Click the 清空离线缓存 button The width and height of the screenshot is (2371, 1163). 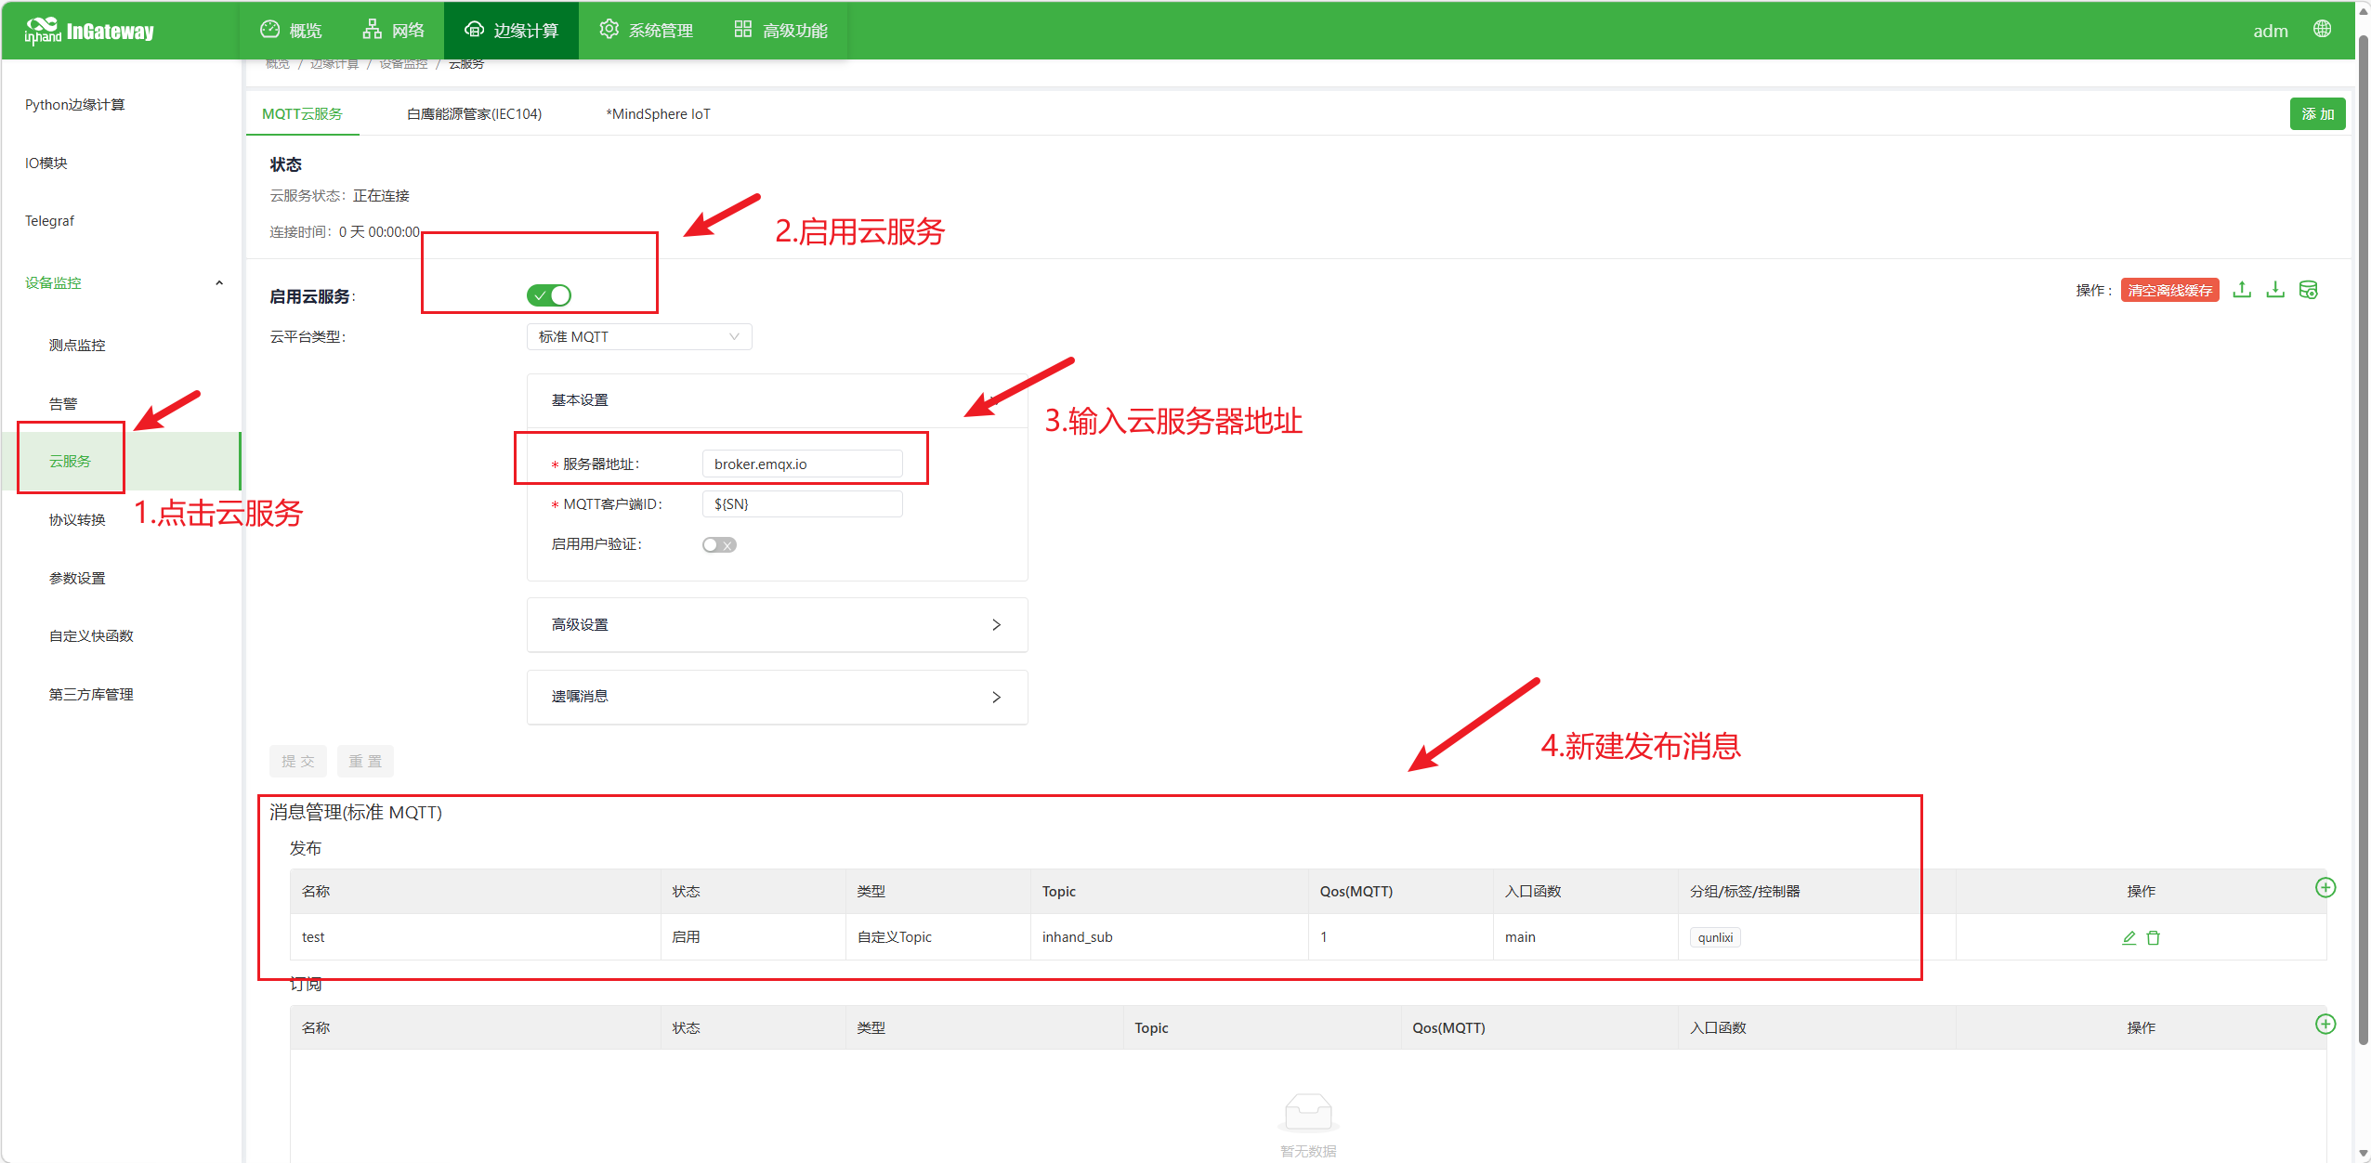coord(2170,290)
